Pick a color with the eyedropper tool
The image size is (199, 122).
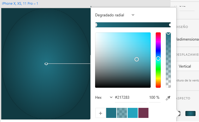[168, 98]
